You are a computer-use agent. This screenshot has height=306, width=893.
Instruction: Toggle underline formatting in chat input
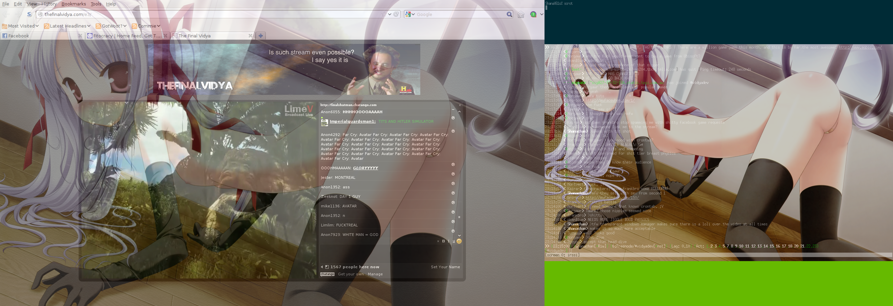453,241
